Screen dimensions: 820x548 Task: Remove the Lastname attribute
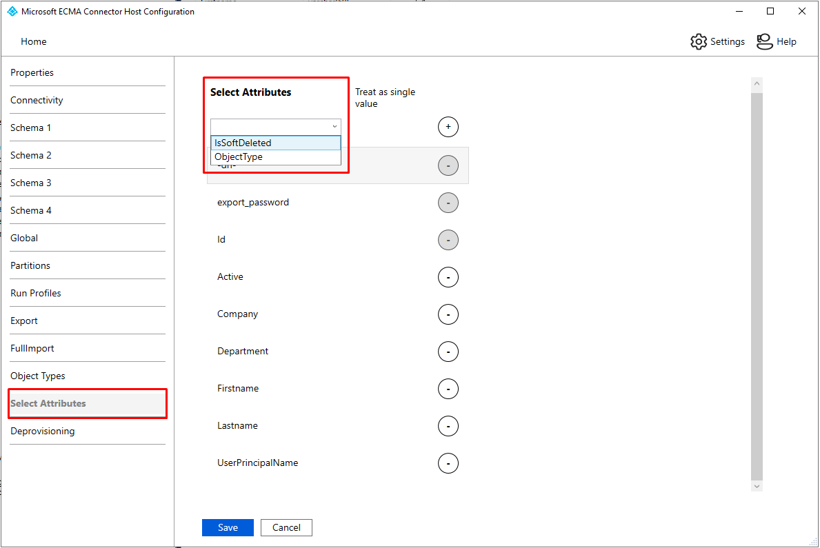point(448,426)
